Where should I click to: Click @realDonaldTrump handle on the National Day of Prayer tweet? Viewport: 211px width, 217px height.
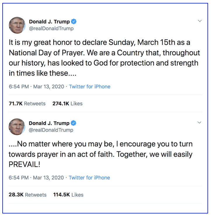click(51, 29)
